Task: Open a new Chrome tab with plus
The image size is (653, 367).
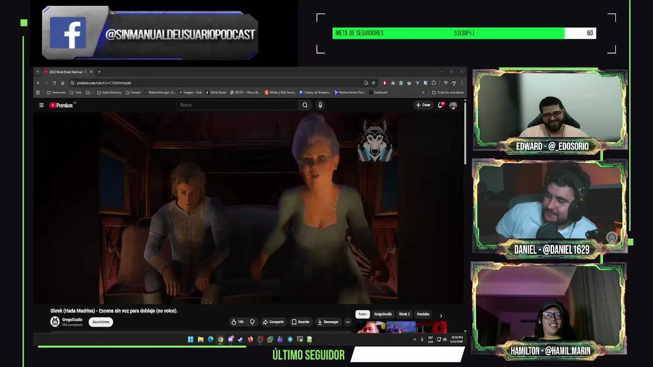Action: pyautogui.click(x=99, y=72)
